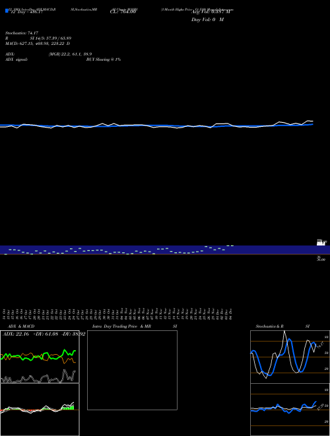
Task: Click the empty Intra Day Trading Price chart box
Action: coord(132,370)
